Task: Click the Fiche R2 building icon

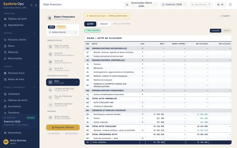Action: [x=50, y=62]
